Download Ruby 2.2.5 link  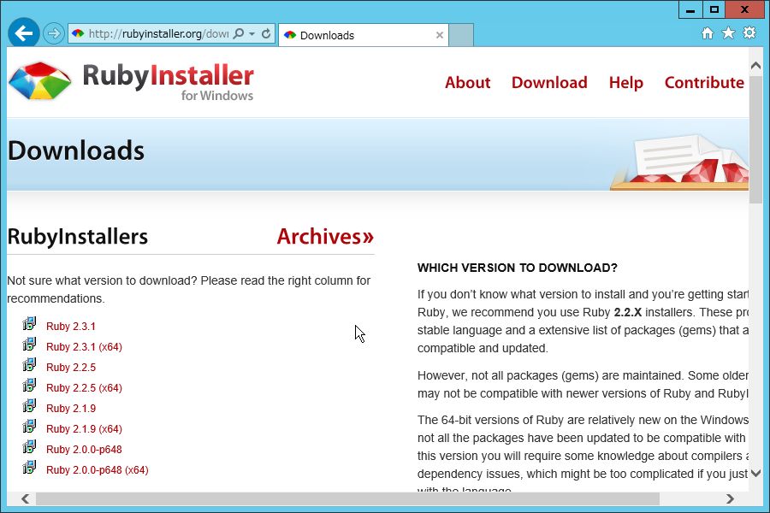(x=71, y=368)
